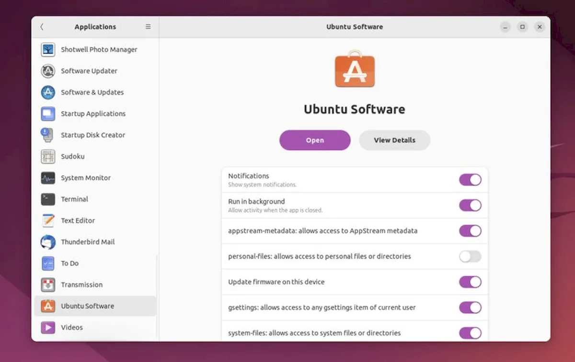
Task: Click the Sudoku grid icon
Action: (48, 156)
